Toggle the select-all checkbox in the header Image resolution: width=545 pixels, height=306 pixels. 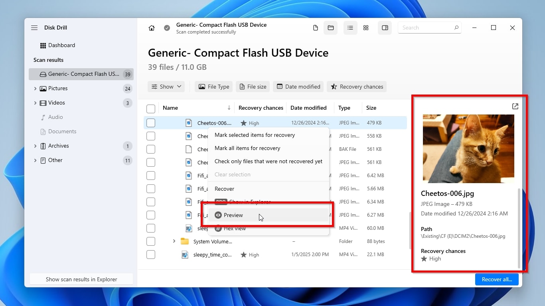[x=151, y=109]
